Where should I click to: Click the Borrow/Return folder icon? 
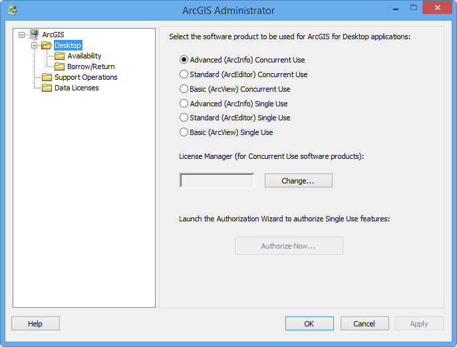[59, 66]
